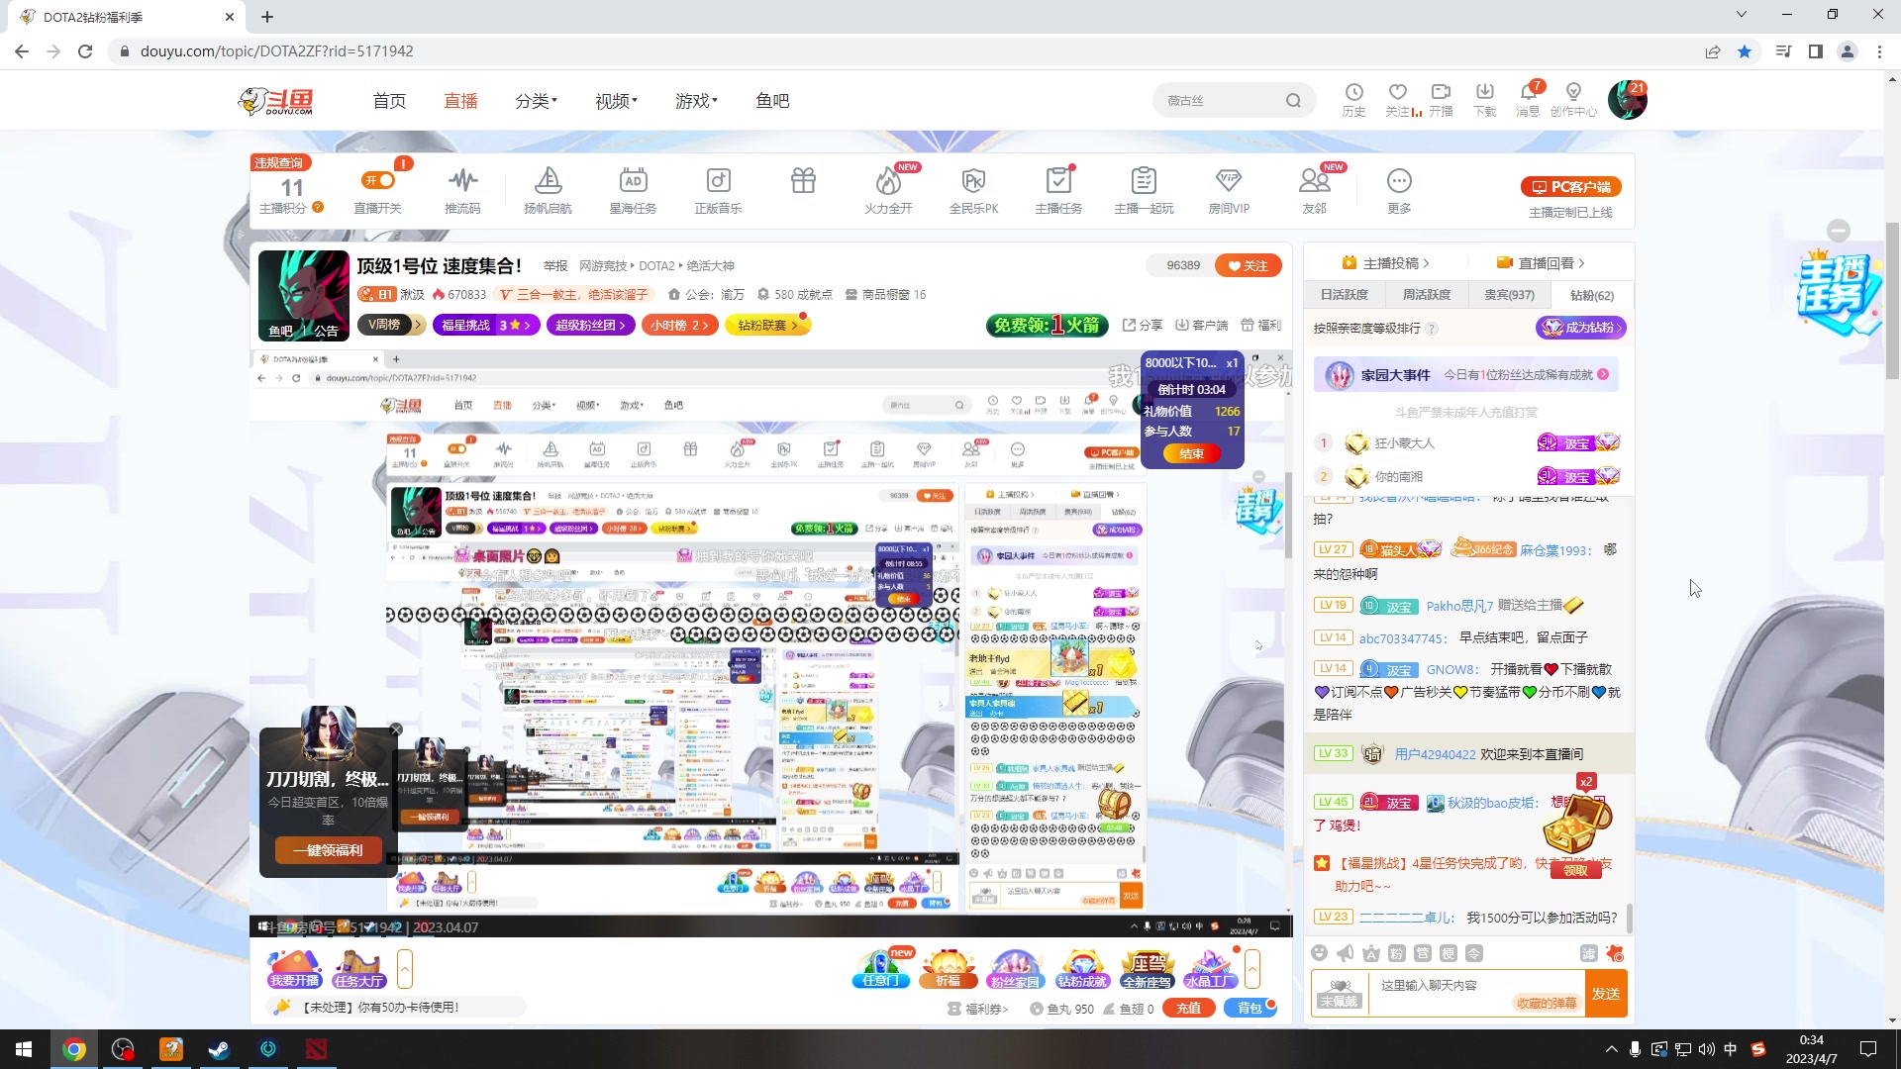Open the 直播回看 link
This screenshot has width=1901, height=1069.
tap(1541, 262)
